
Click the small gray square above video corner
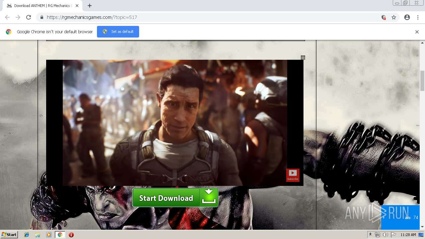coord(303,57)
